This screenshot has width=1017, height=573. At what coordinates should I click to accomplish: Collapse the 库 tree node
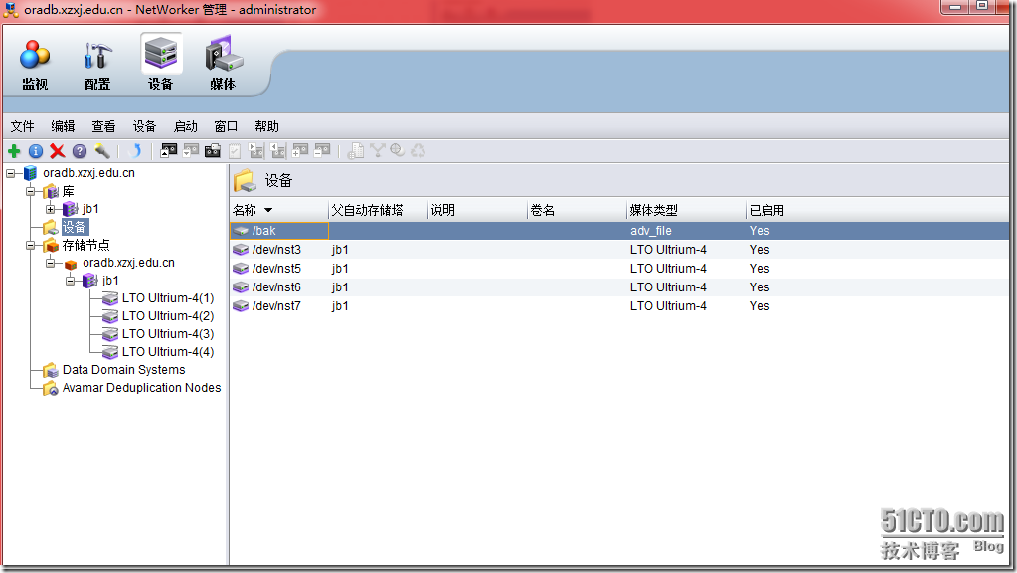pos(30,191)
